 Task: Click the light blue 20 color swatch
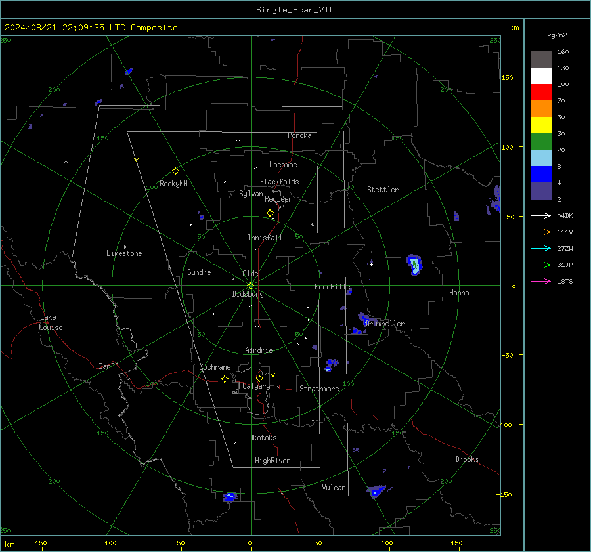pyautogui.click(x=541, y=158)
